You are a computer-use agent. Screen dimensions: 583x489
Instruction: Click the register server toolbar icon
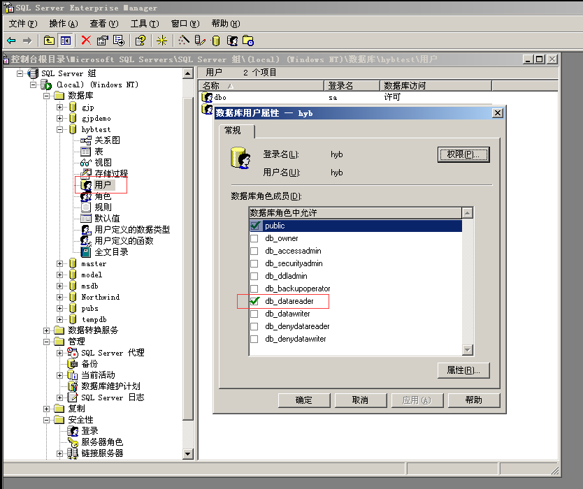(x=200, y=41)
